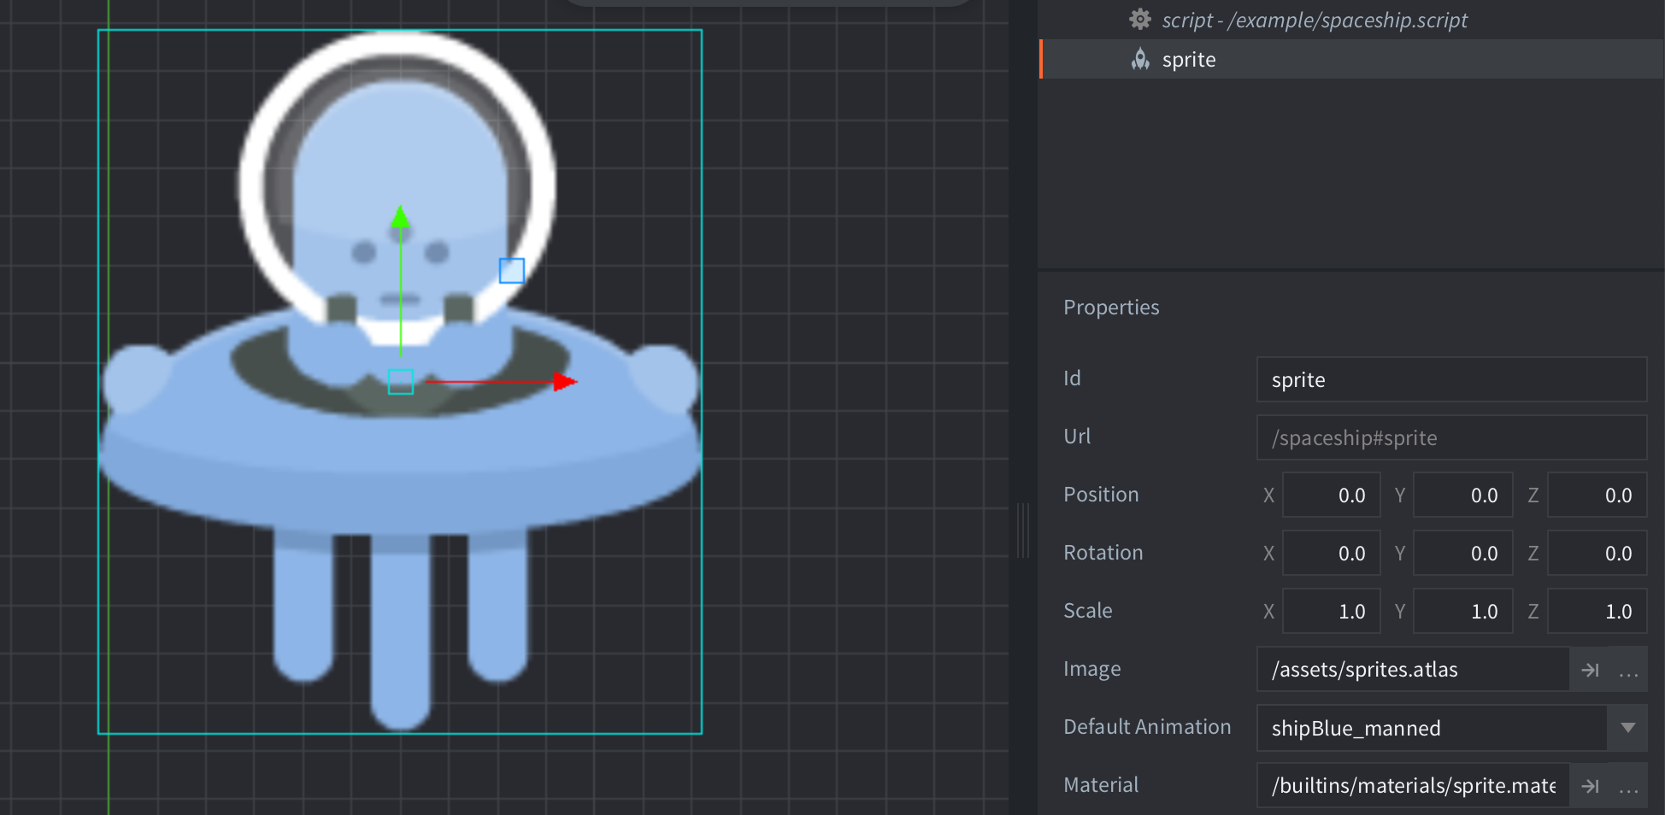
Task: Click the Id input field containing sprite
Action: click(1451, 379)
